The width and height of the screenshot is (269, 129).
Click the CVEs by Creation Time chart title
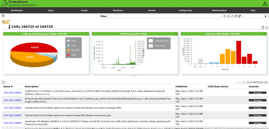pyautogui.click(x=133, y=34)
